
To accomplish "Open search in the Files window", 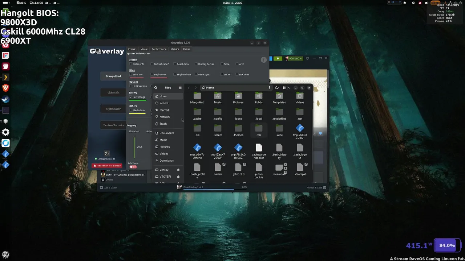I will pyautogui.click(x=155, y=88).
